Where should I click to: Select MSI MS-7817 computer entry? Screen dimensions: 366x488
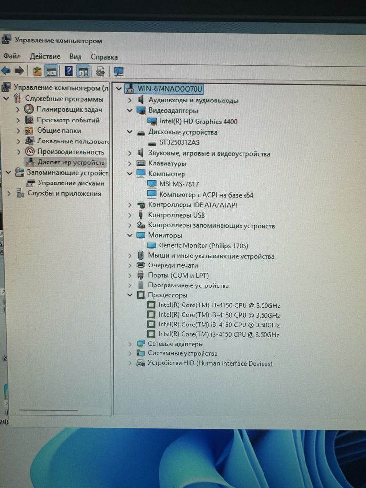point(179,184)
